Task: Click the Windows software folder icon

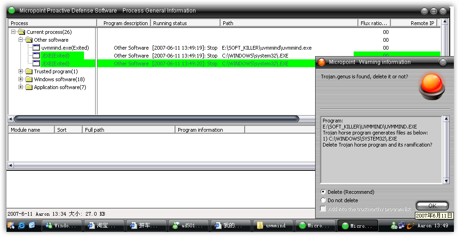Action: pos(29,79)
